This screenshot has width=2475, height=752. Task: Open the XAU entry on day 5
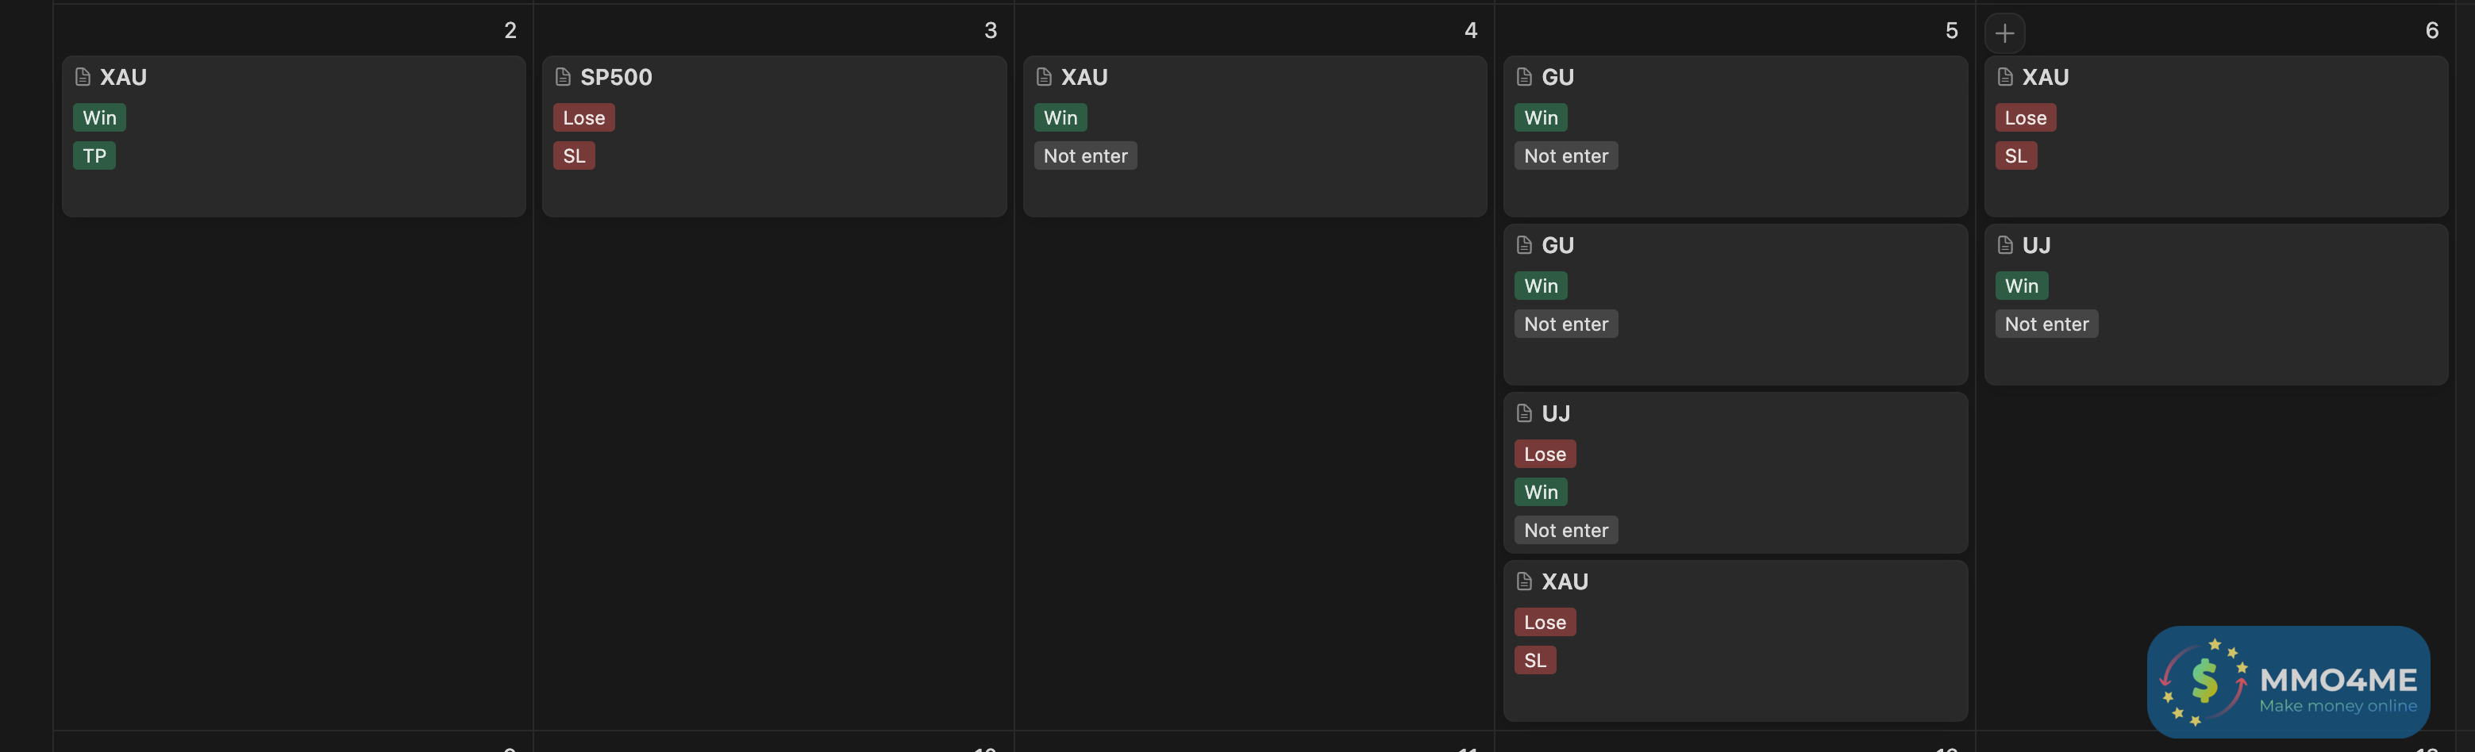1565,581
